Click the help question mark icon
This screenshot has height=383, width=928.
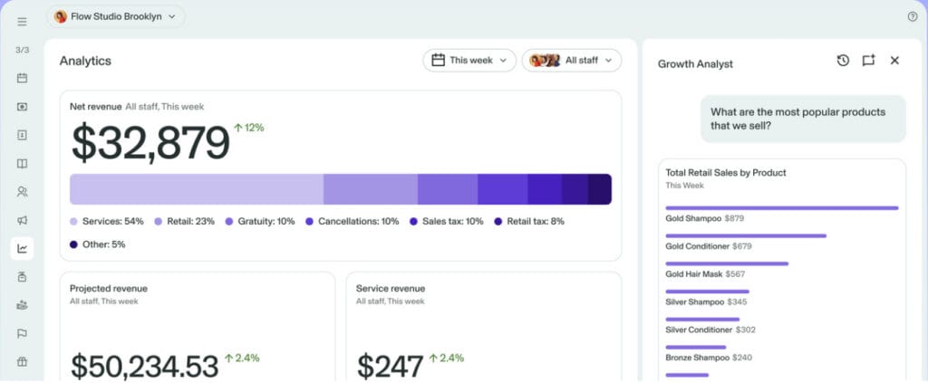(x=913, y=16)
